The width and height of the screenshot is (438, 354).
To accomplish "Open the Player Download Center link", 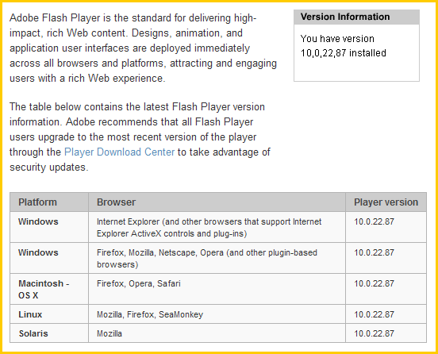I will click(119, 152).
